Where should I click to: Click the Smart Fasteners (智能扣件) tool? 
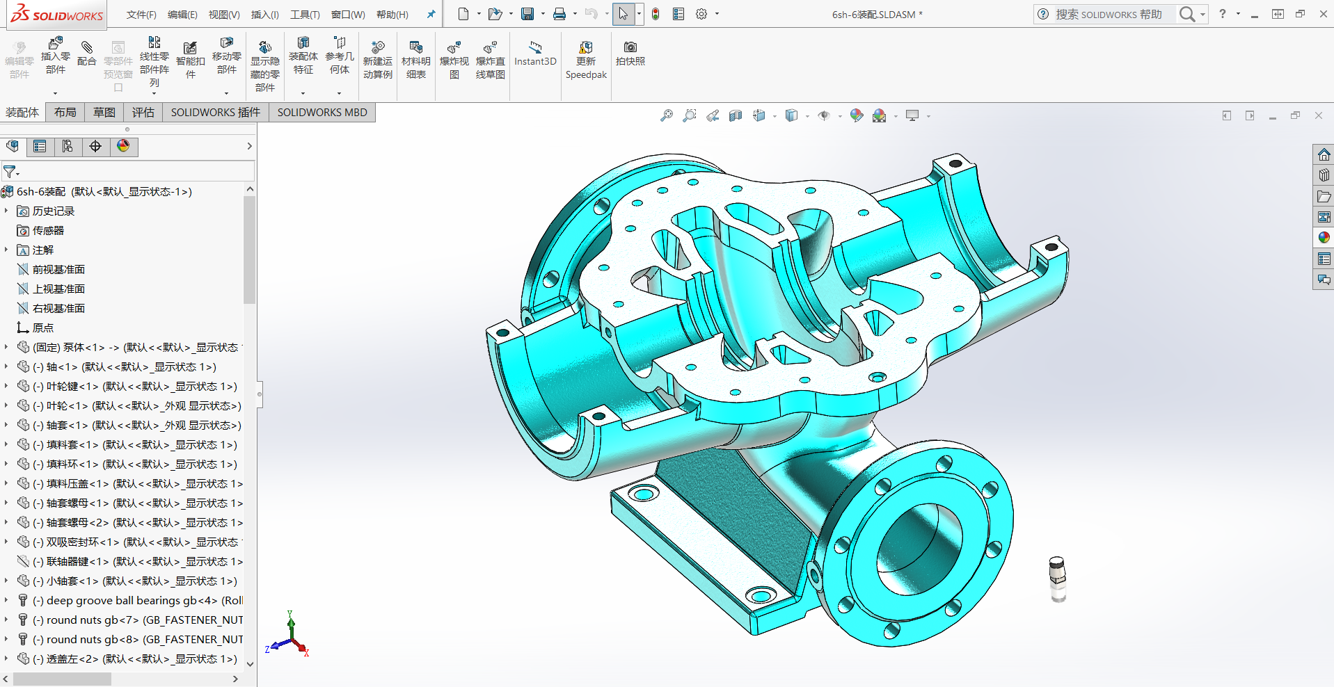190,60
